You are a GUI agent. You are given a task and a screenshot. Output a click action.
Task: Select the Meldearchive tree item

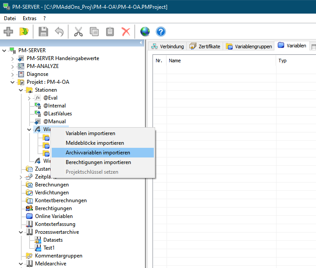coord(50,264)
